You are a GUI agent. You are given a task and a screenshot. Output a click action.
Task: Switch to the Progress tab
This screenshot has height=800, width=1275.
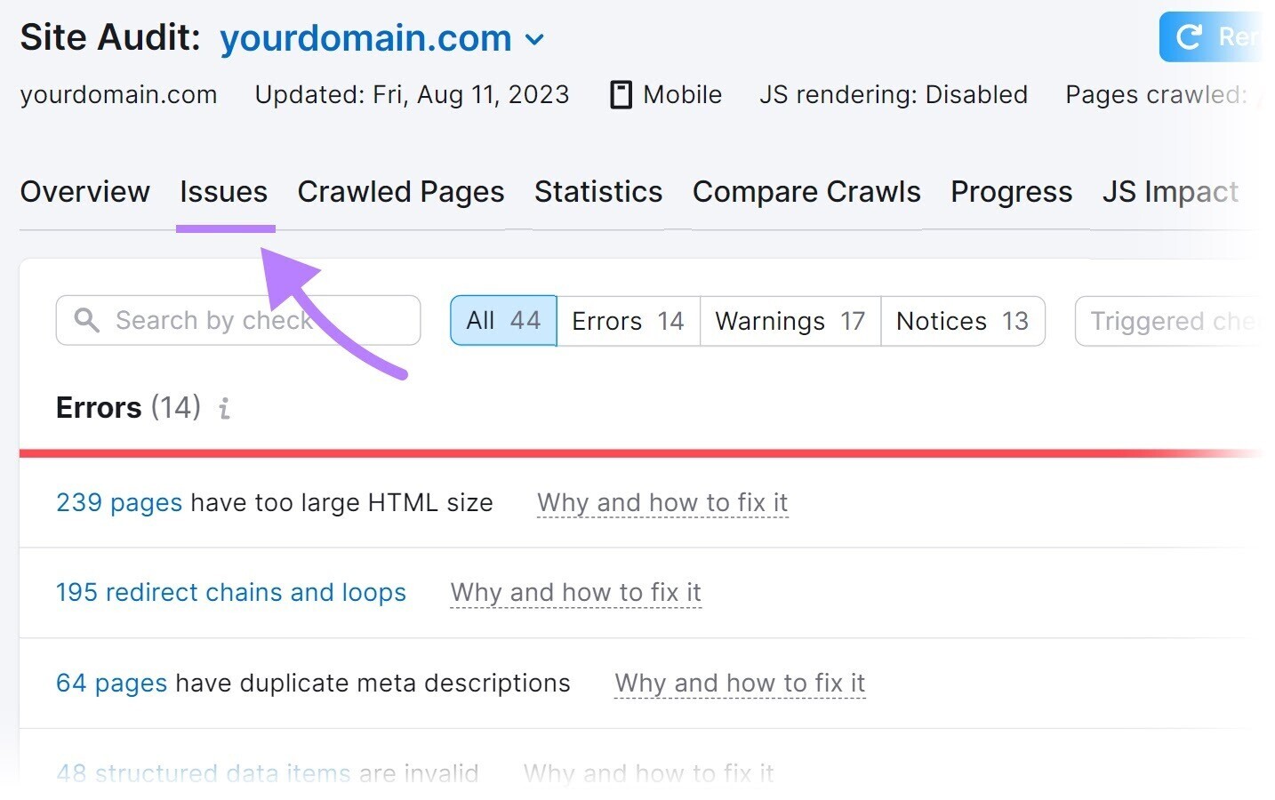click(1010, 191)
